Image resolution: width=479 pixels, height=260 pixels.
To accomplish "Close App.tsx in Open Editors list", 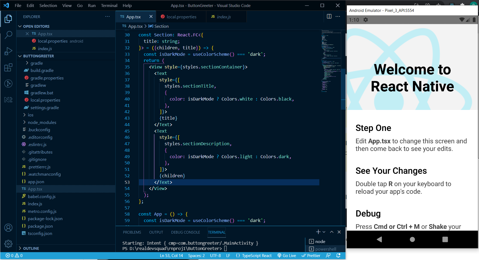I will point(27,34).
